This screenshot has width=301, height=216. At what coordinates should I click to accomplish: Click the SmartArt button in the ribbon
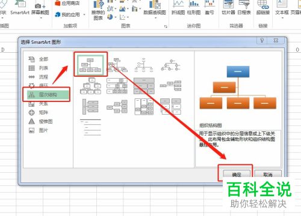20,8
